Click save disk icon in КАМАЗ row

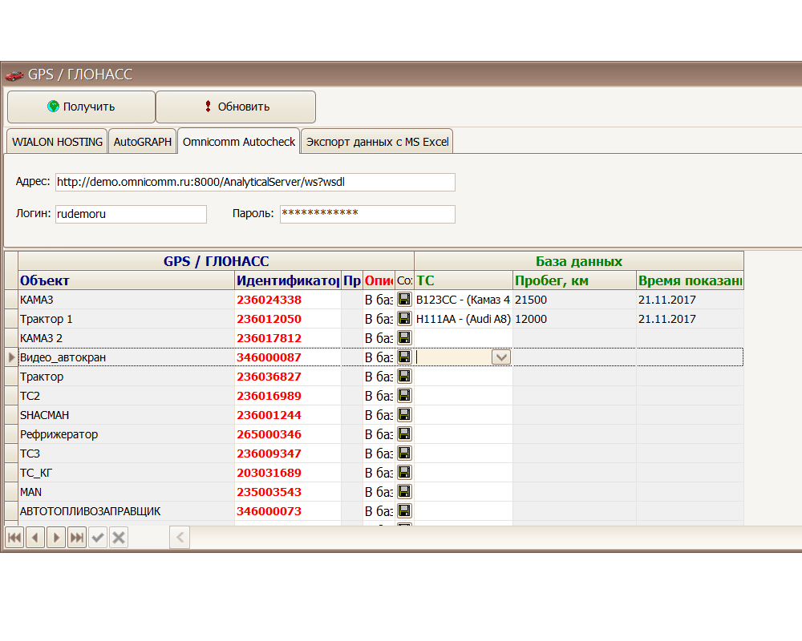pos(404,300)
